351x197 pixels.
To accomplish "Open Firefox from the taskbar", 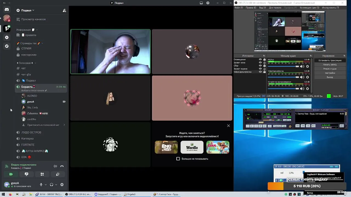I will tap(10, 194).
